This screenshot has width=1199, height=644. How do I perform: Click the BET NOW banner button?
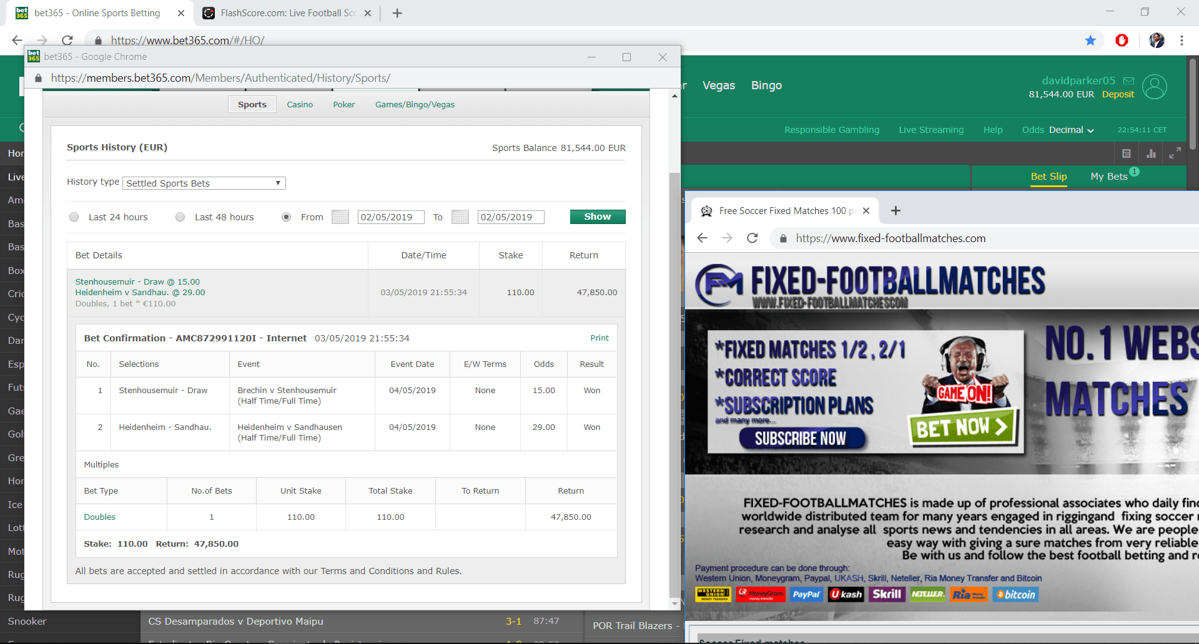[962, 427]
